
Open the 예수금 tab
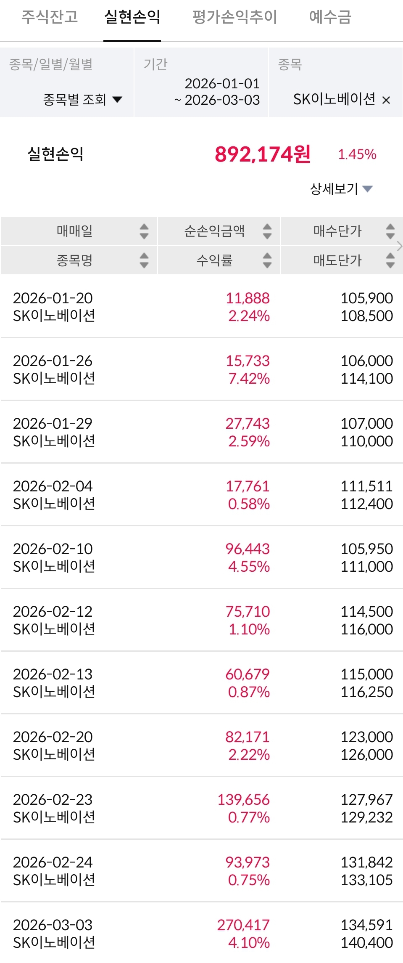(330, 17)
